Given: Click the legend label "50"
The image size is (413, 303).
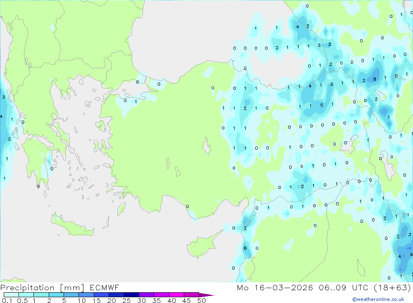Looking at the screenshot, I should pos(202,301).
